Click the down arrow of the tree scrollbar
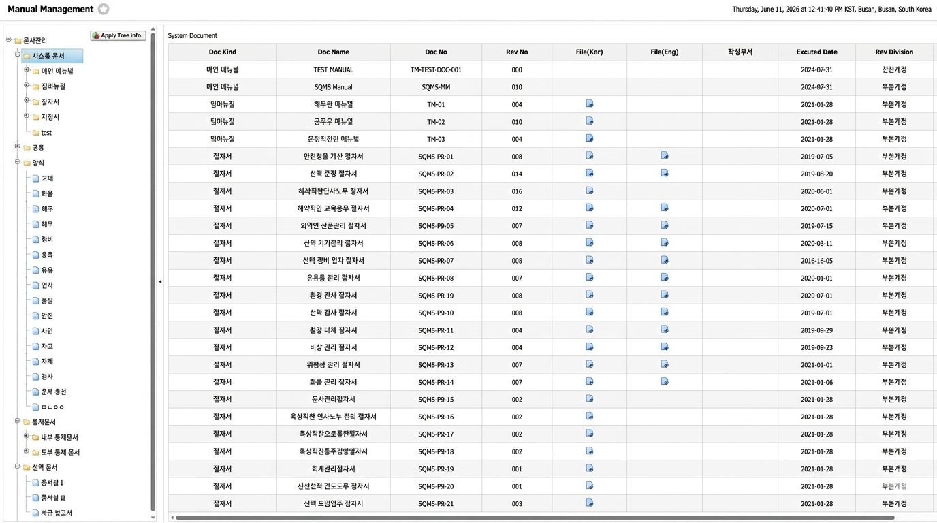The width and height of the screenshot is (937, 523). tap(153, 518)
